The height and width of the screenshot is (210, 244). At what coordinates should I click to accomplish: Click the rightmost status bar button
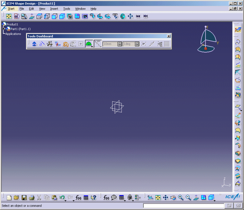point(238,206)
